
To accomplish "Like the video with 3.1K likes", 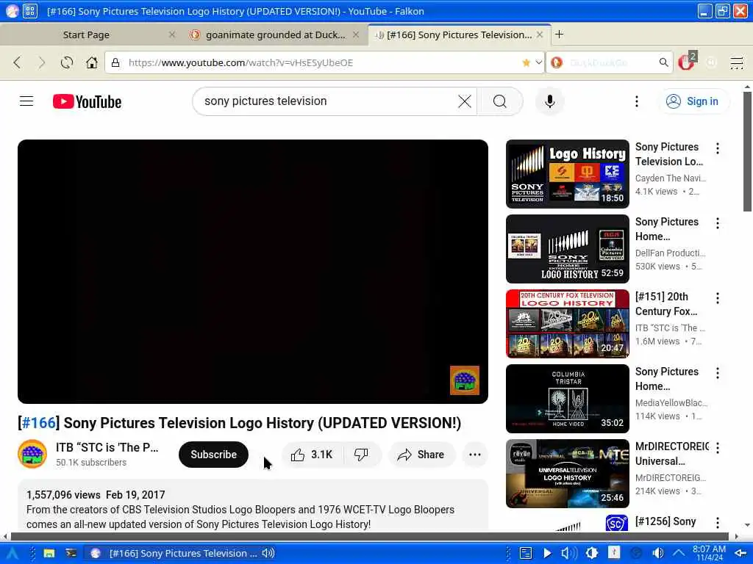I will pos(312,455).
